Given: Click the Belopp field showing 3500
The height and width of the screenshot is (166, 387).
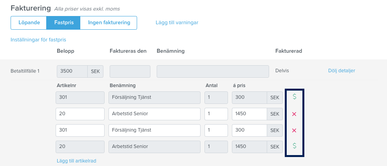Looking at the screenshot, I should tap(72, 71).
